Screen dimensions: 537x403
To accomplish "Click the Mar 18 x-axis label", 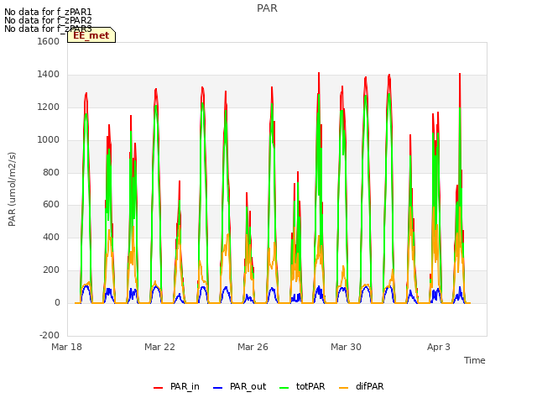I will [67, 347].
